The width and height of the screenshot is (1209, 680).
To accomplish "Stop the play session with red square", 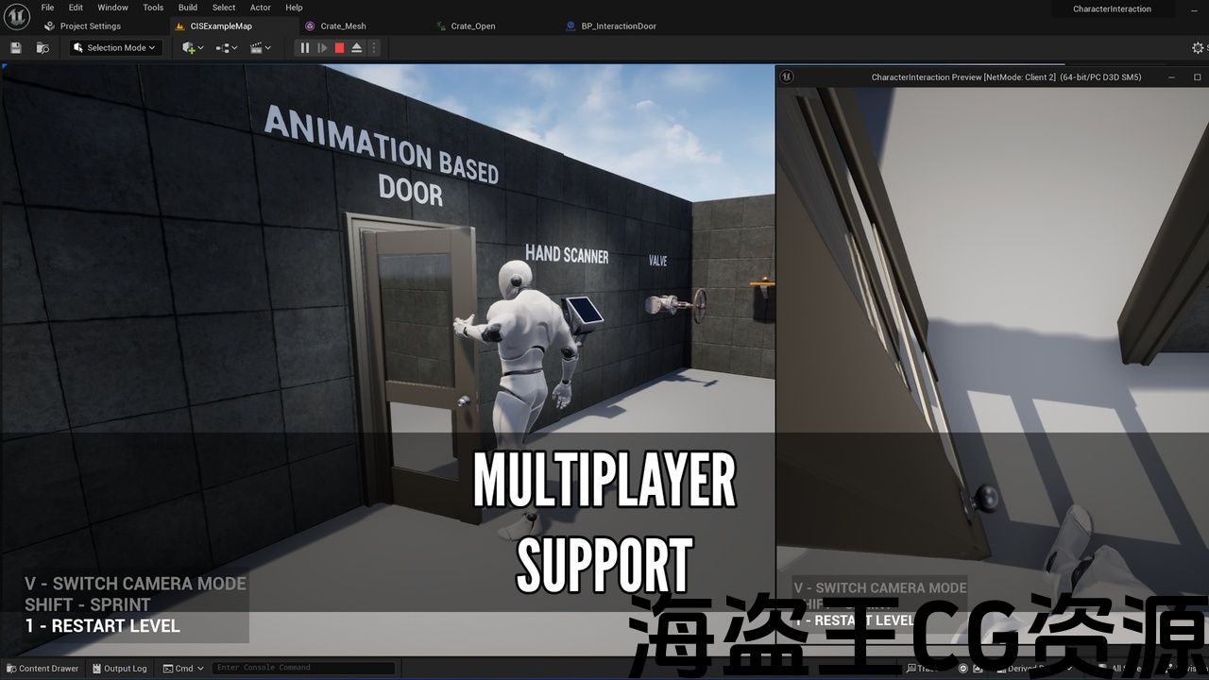I will click(339, 47).
